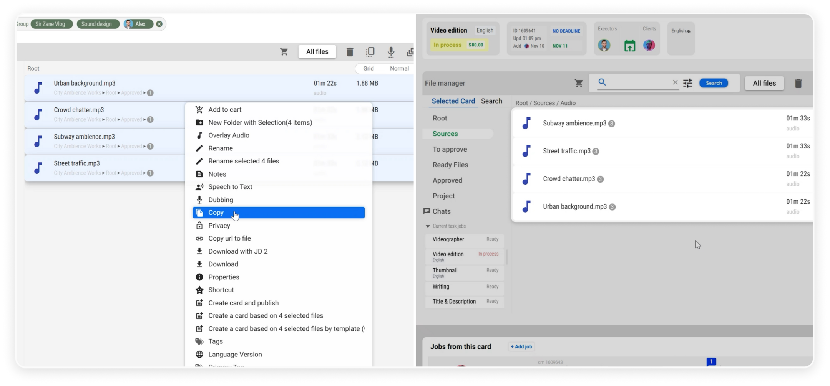
Task: Click the File manager shopping cart icon
Action: [579, 83]
